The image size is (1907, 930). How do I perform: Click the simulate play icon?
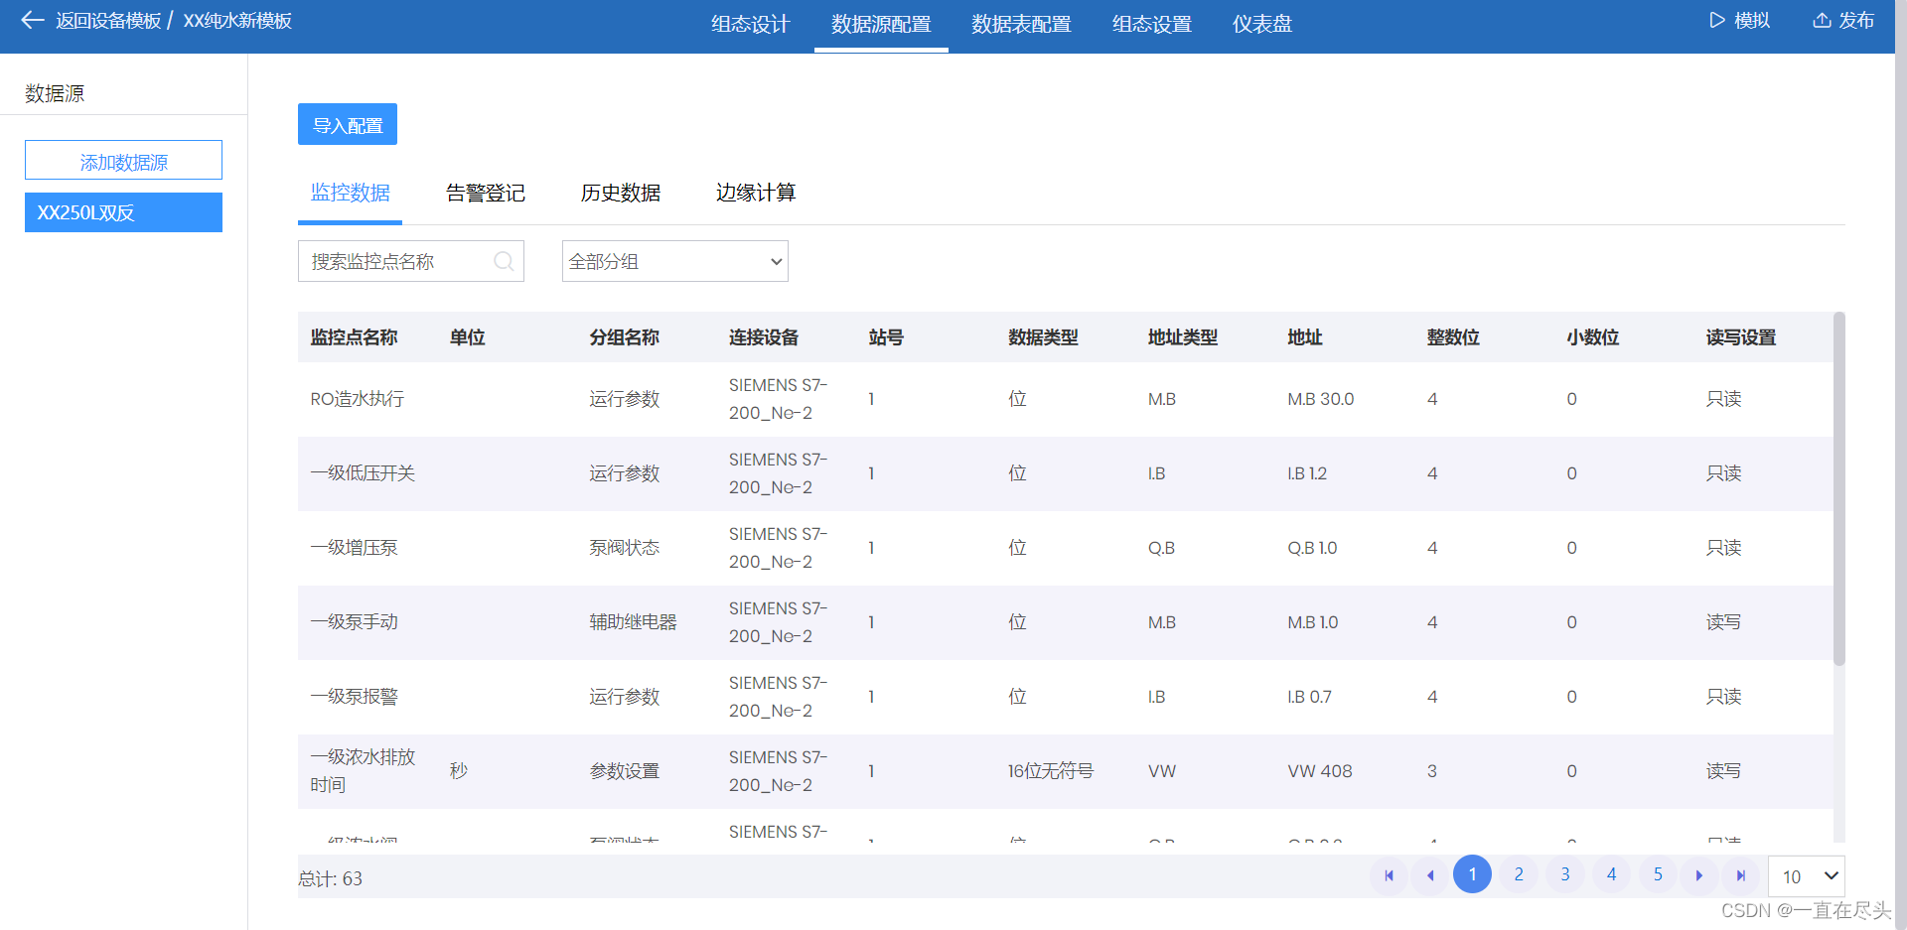(1716, 20)
